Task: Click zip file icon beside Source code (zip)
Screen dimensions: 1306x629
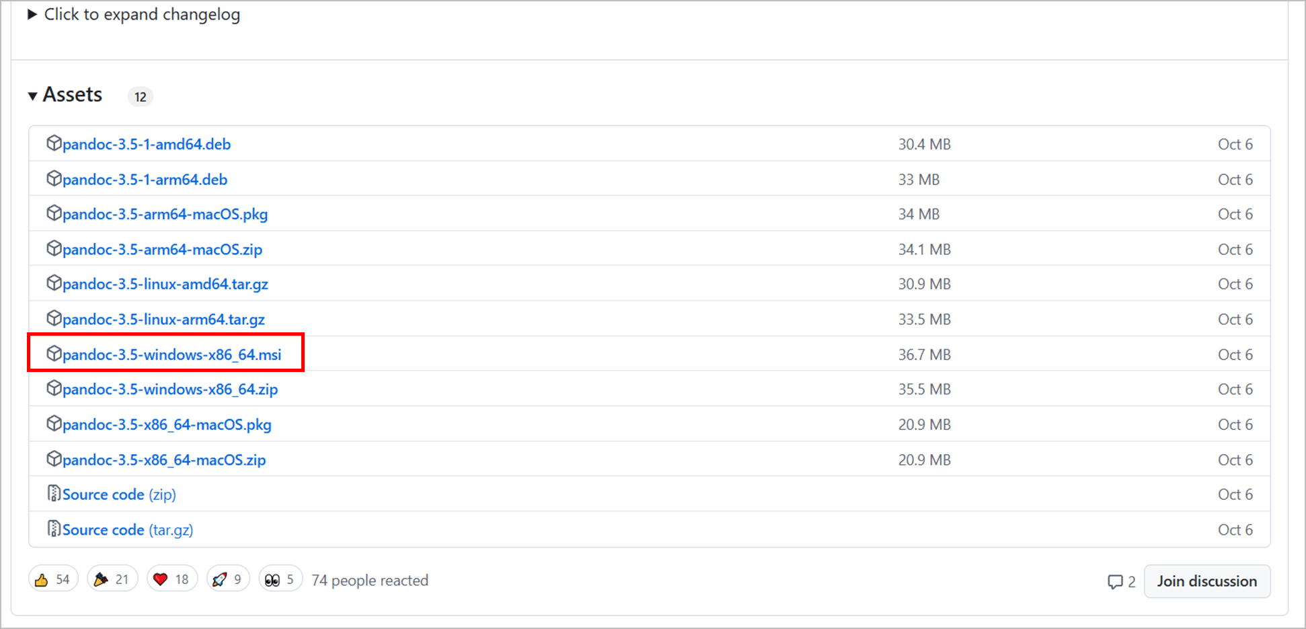Action: (54, 494)
